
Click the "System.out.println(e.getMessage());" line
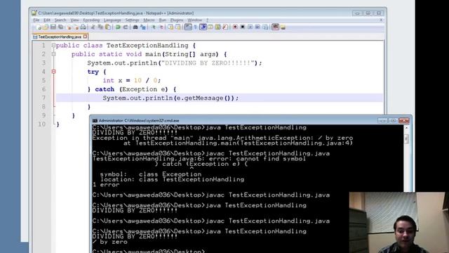click(x=170, y=98)
